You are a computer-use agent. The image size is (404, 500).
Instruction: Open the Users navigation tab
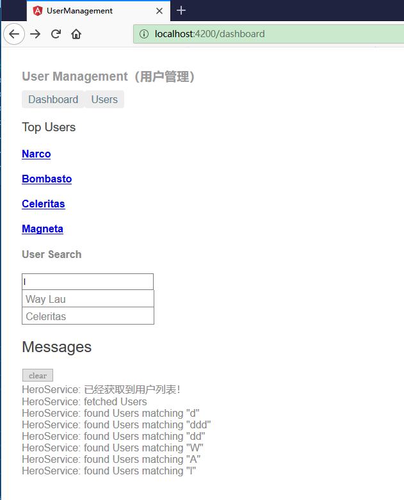point(104,99)
